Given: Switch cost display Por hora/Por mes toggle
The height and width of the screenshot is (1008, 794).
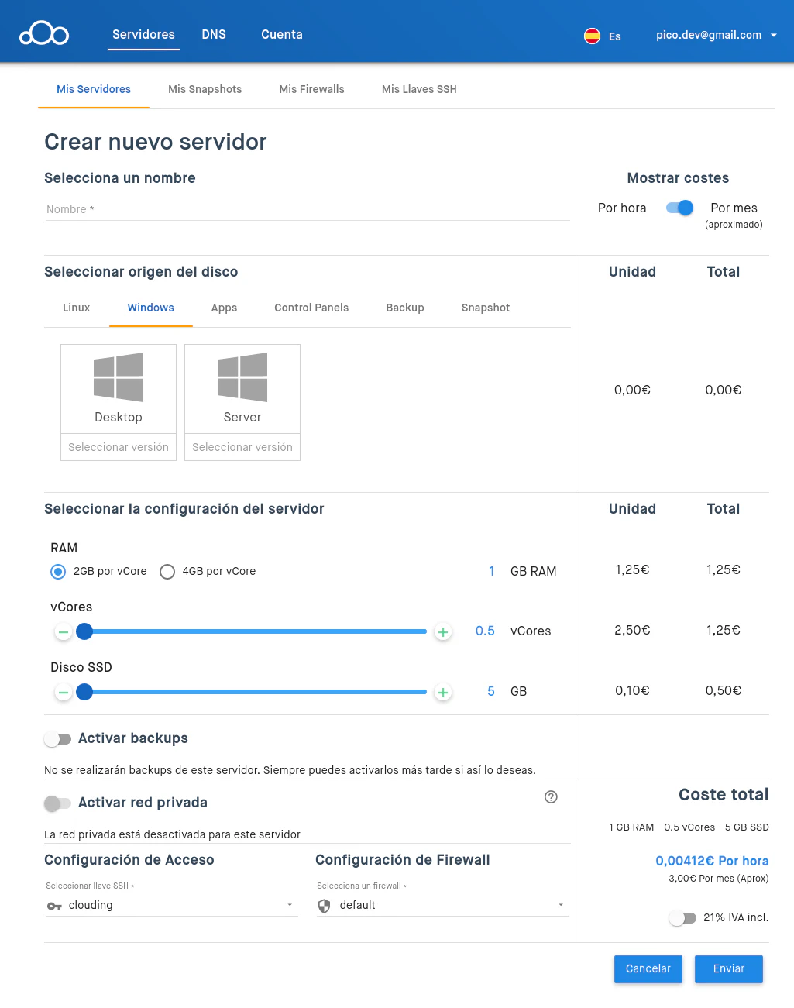Looking at the screenshot, I should [679, 208].
